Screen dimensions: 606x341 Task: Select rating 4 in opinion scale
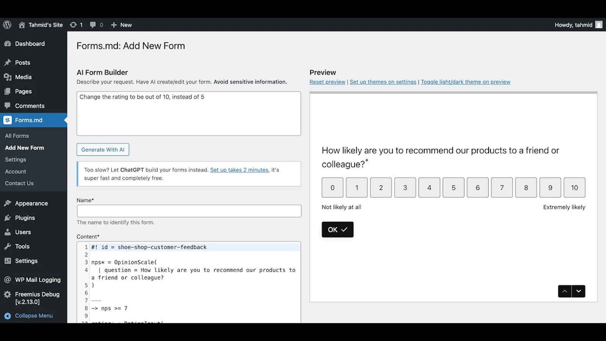pyautogui.click(x=430, y=188)
